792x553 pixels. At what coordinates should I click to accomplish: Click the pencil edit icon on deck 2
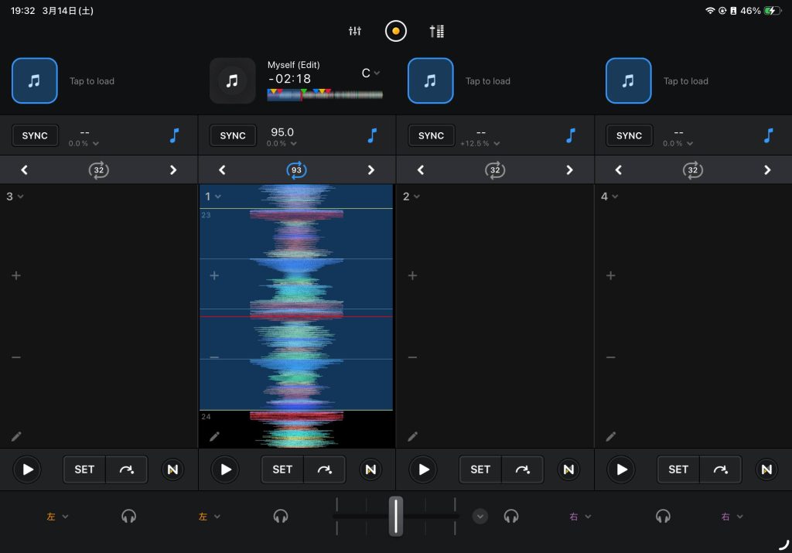pyautogui.click(x=412, y=436)
